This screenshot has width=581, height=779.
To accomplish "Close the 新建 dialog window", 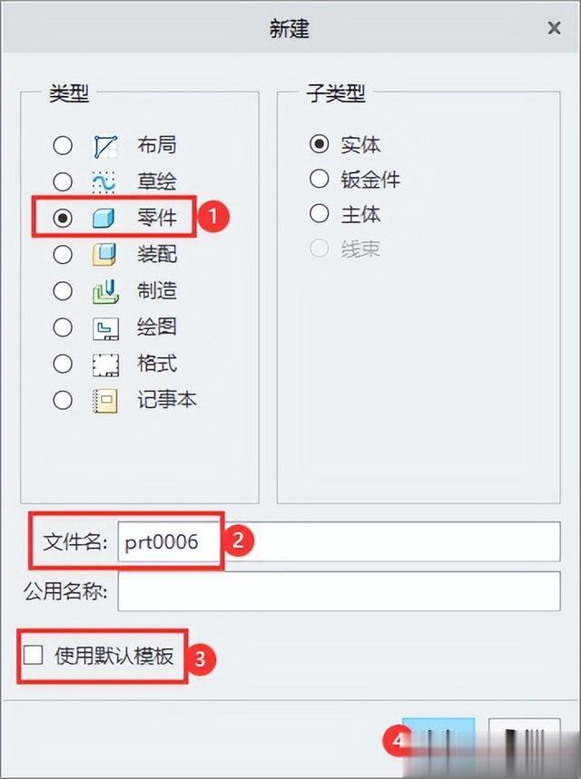I will [554, 28].
